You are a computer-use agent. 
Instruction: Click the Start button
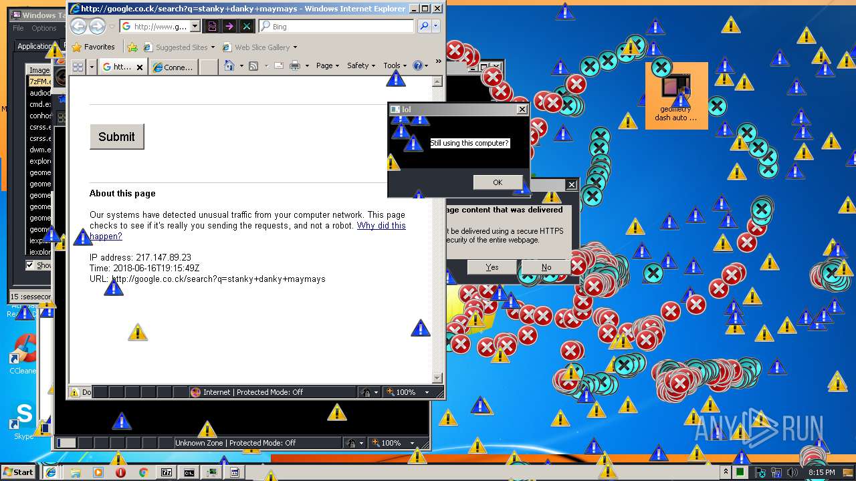click(x=18, y=472)
